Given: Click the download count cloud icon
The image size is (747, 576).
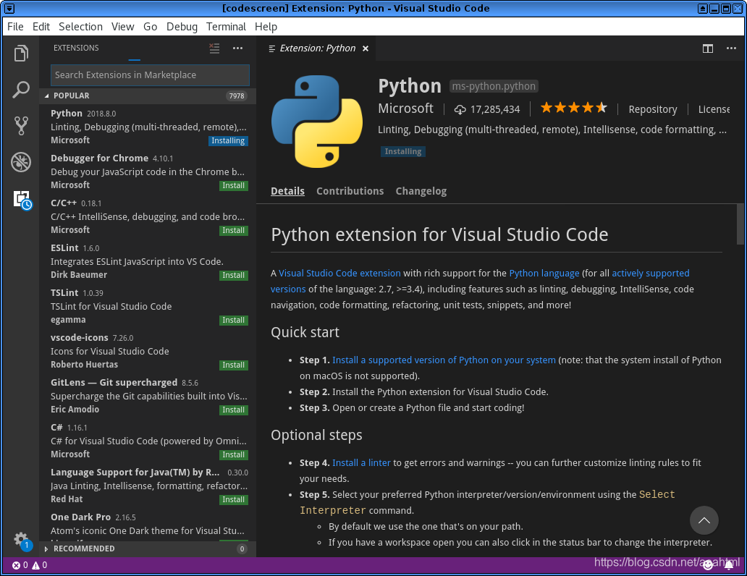Looking at the screenshot, I should 460,109.
